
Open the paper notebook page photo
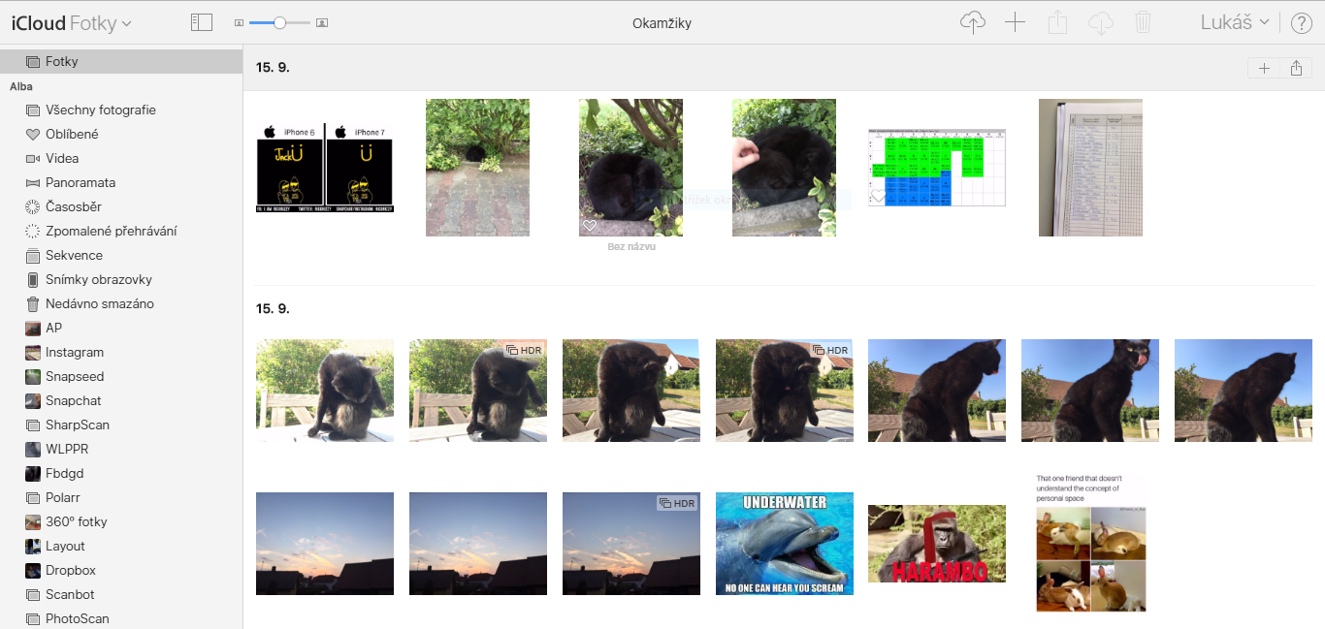pos(1090,168)
